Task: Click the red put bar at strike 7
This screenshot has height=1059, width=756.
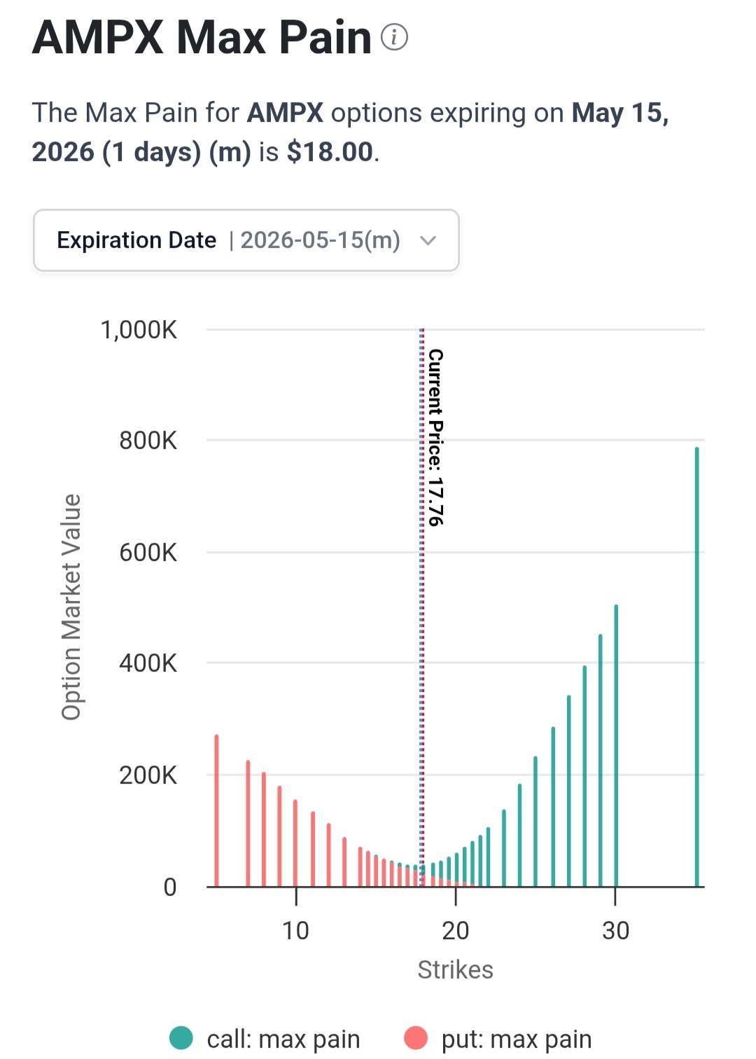Action: [248, 823]
